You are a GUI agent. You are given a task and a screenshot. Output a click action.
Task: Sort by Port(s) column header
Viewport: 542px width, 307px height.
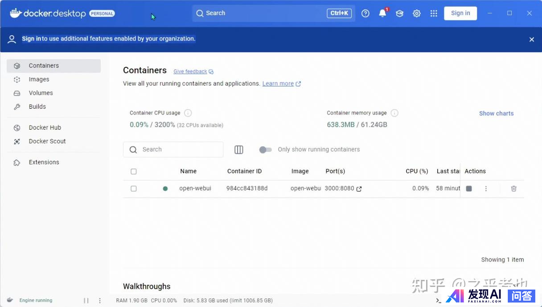pos(335,172)
